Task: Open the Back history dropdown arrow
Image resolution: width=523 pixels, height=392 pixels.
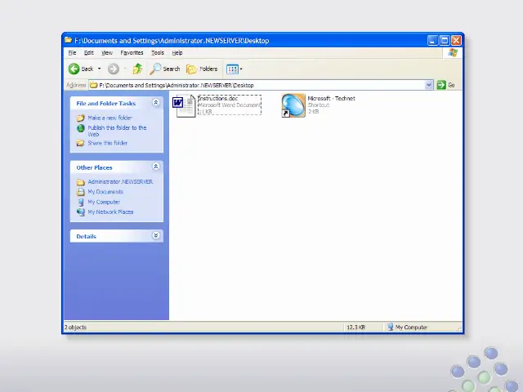Action: pyautogui.click(x=100, y=69)
